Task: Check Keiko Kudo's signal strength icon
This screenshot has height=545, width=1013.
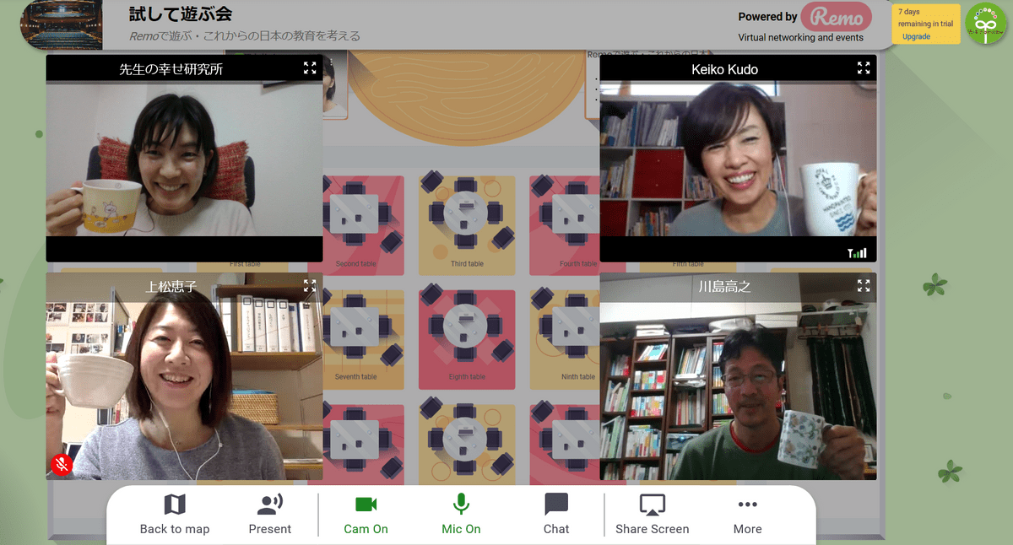Action: [x=857, y=252]
